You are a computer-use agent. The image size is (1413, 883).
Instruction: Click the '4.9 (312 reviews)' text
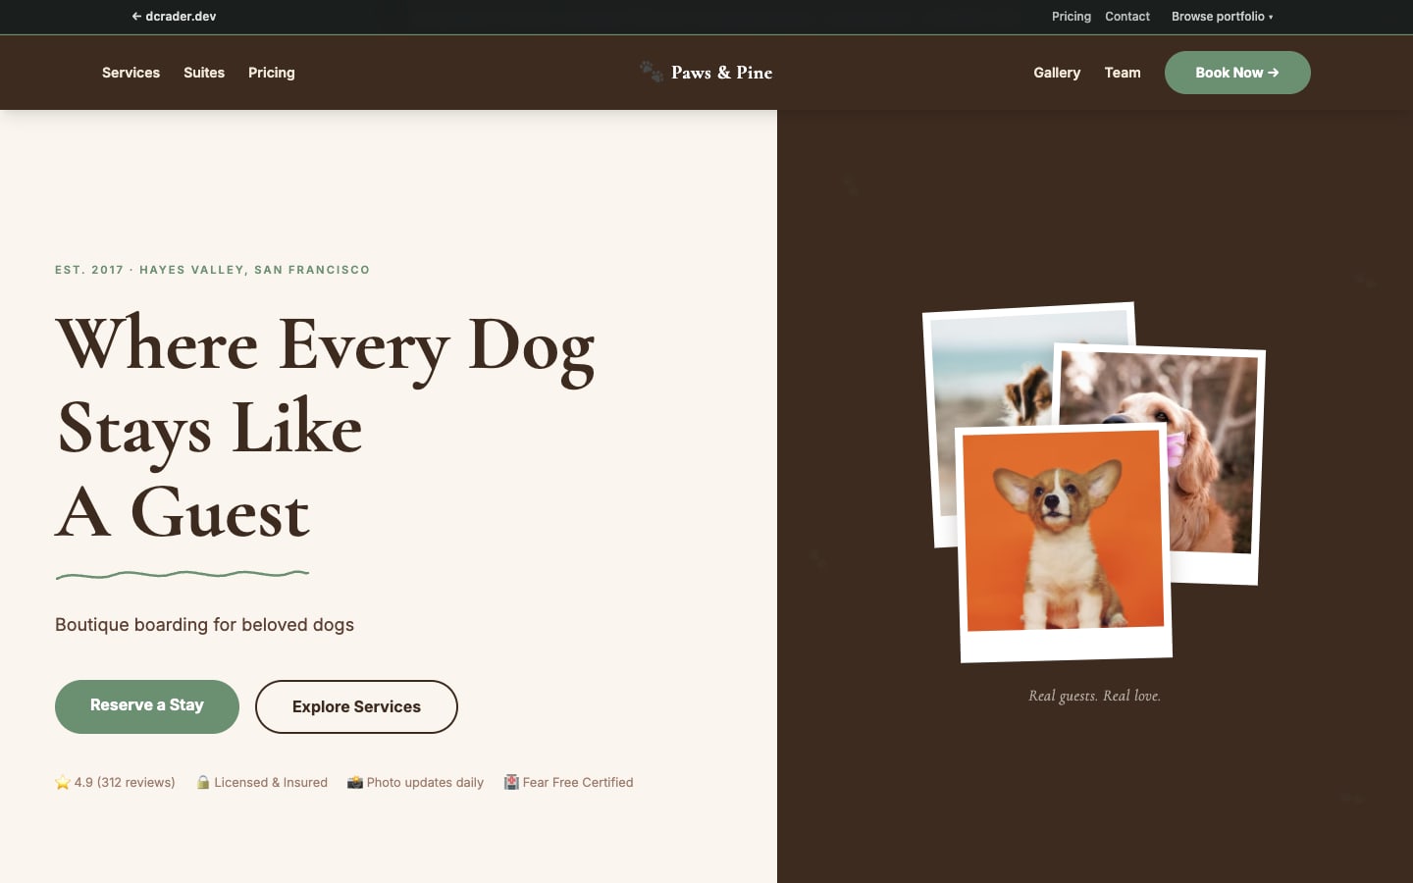point(125,782)
